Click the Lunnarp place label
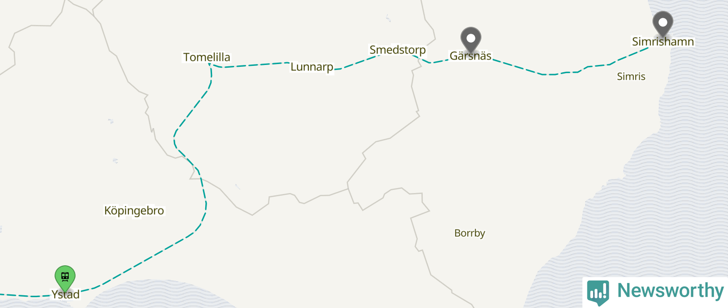The height and width of the screenshot is (308, 728). (312, 67)
